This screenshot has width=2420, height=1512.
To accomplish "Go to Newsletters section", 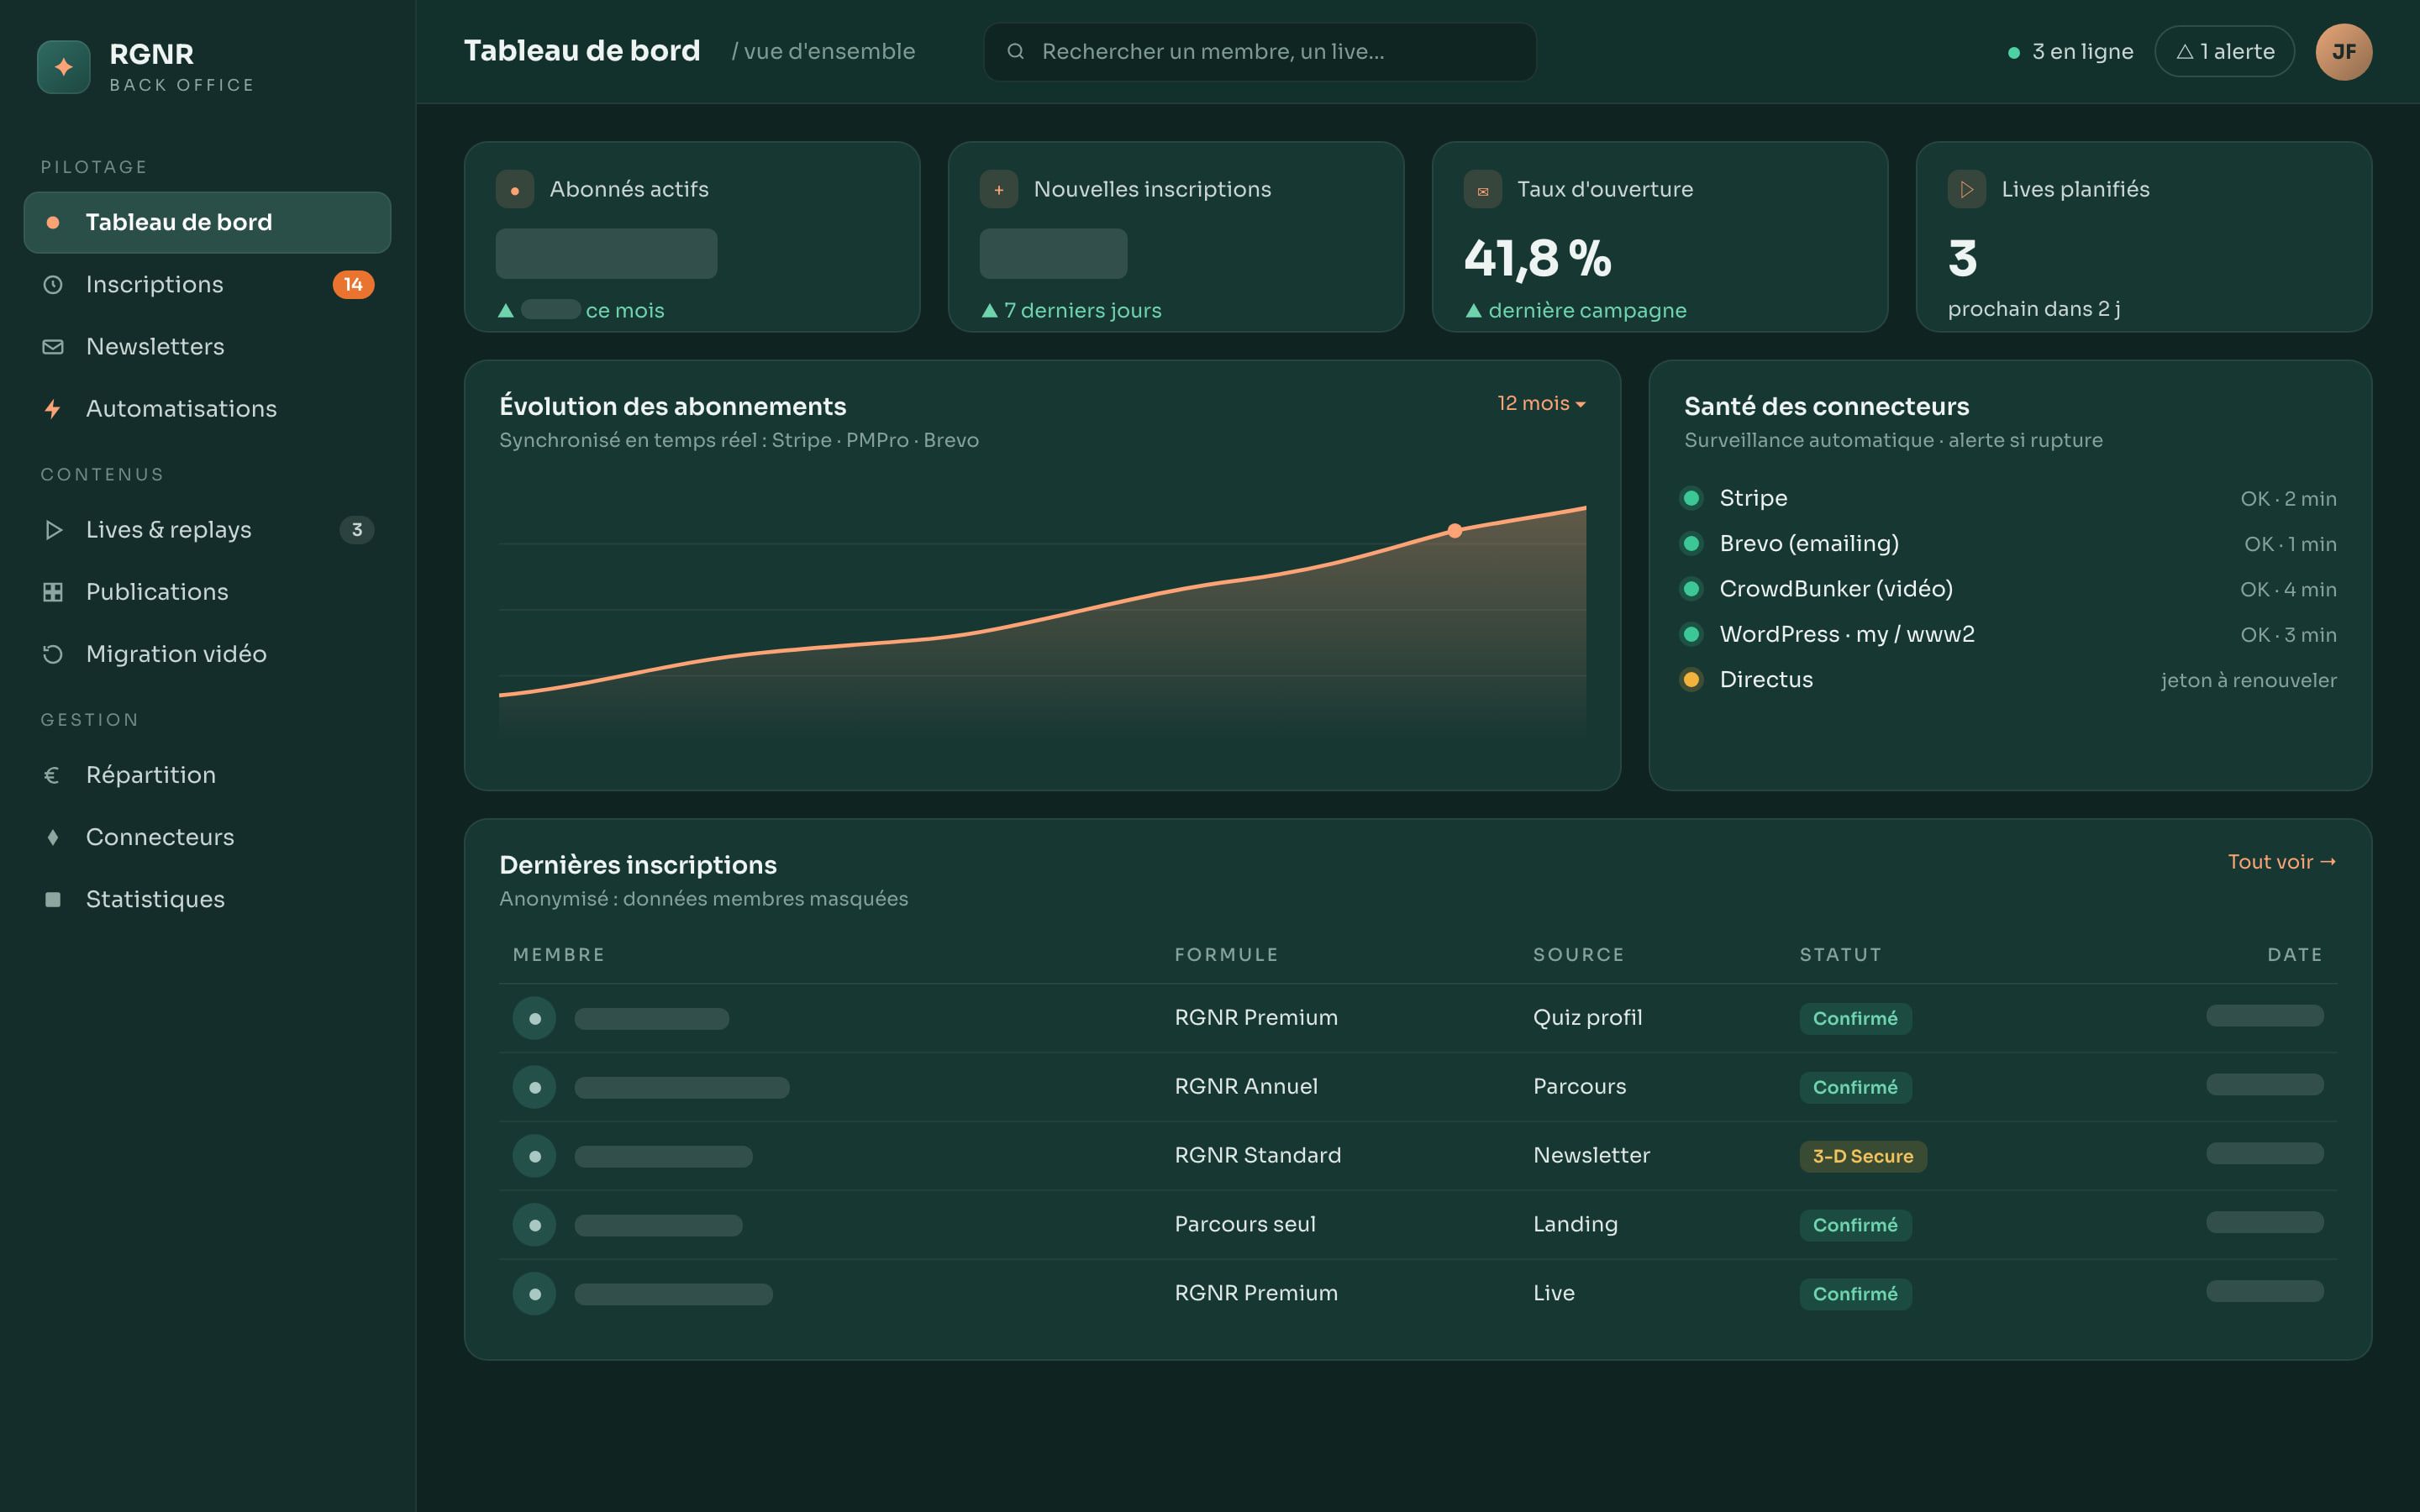I will point(207,347).
